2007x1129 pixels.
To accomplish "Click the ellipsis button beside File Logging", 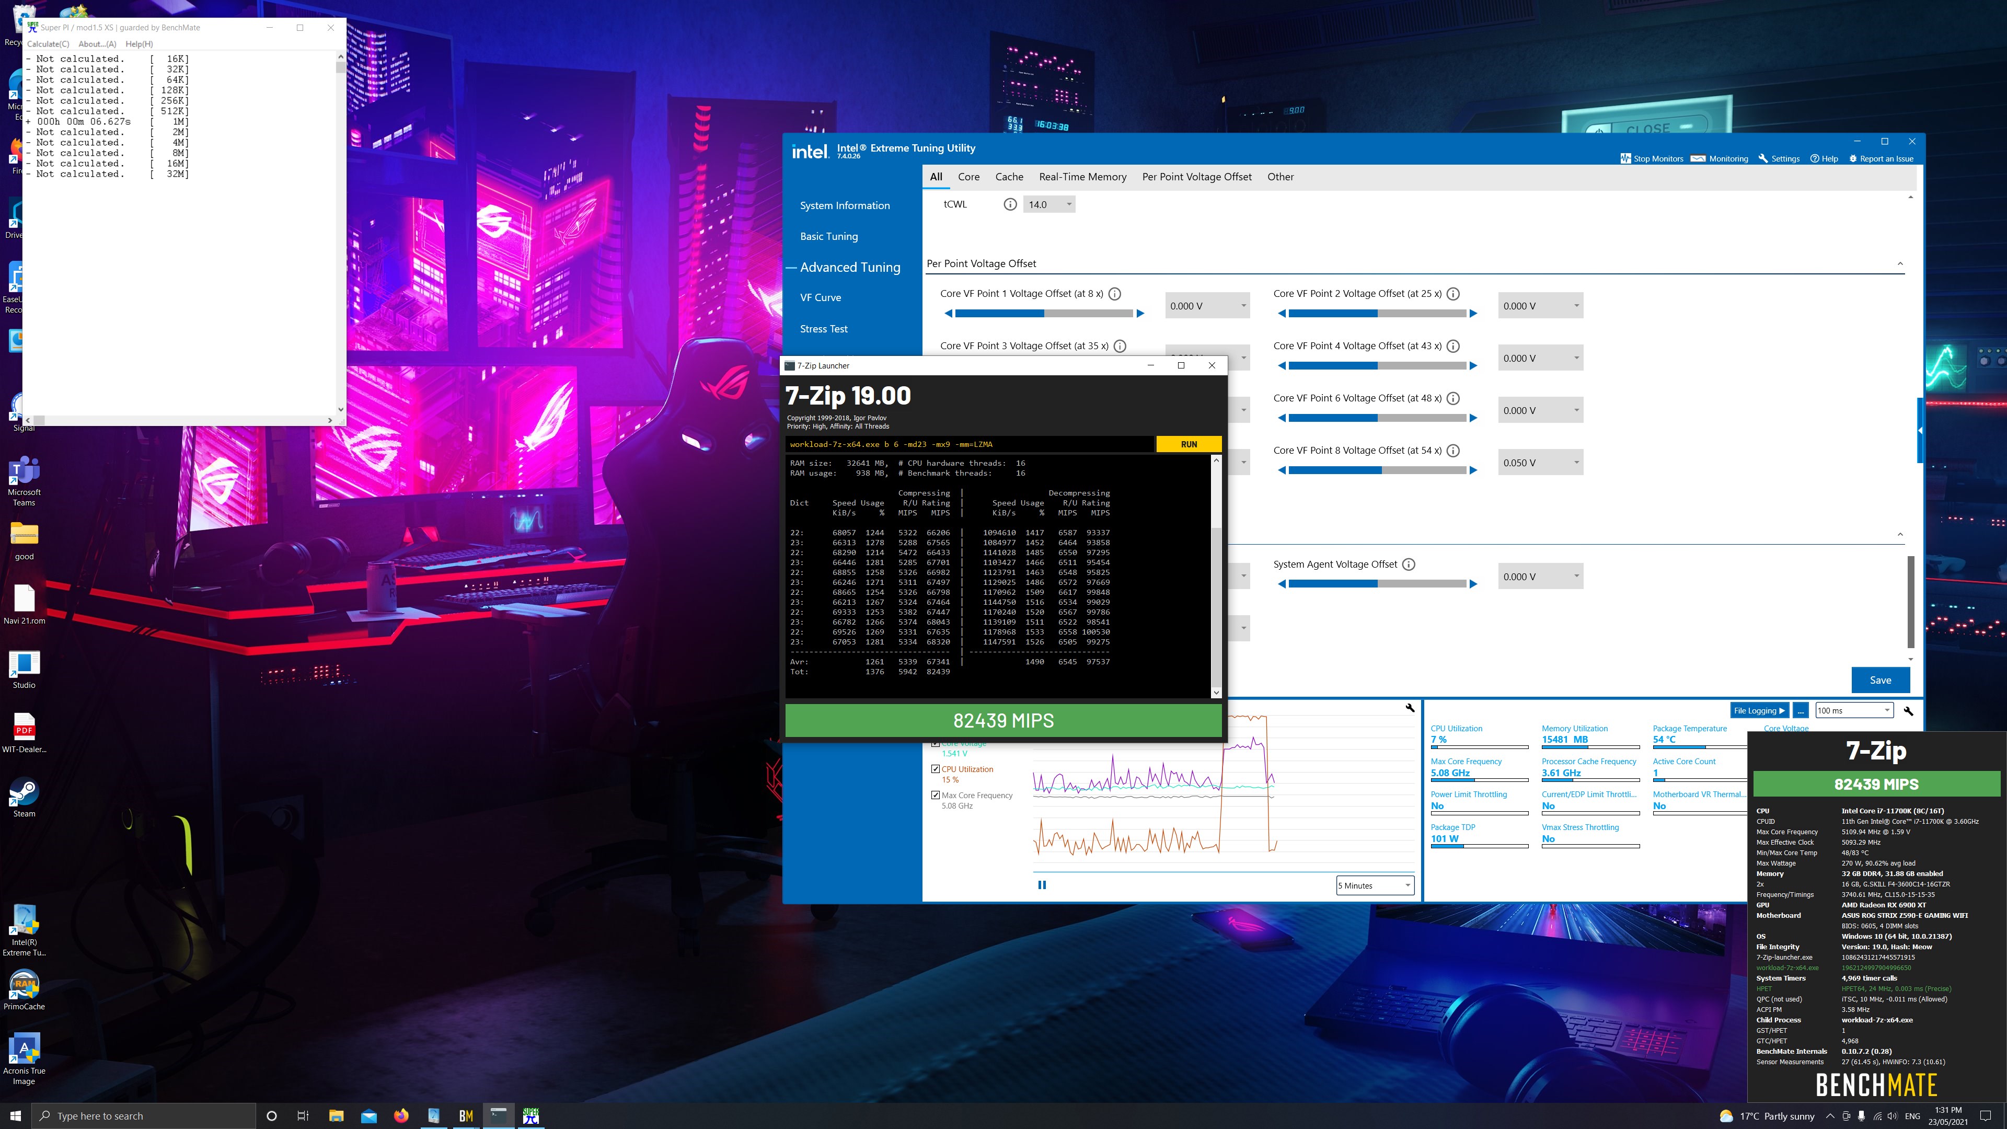I will tap(1801, 711).
